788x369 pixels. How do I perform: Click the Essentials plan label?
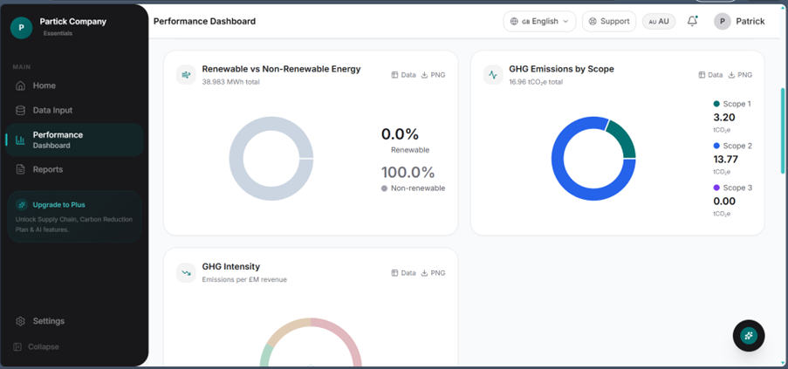point(58,34)
